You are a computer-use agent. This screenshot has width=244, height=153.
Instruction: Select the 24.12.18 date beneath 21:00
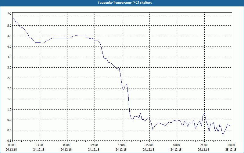[x=203, y=150]
